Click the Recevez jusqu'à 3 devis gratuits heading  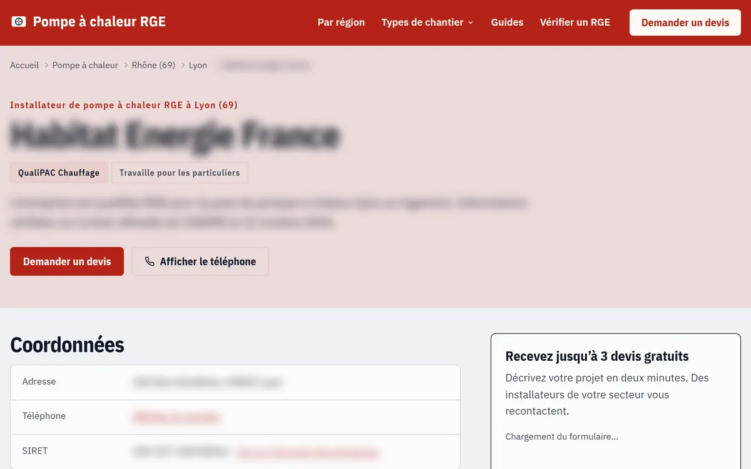tap(597, 356)
